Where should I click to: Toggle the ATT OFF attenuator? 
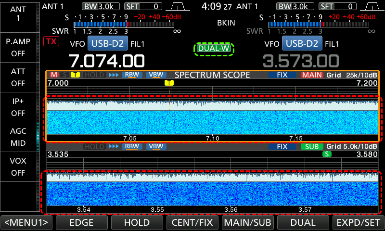(x=18, y=77)
